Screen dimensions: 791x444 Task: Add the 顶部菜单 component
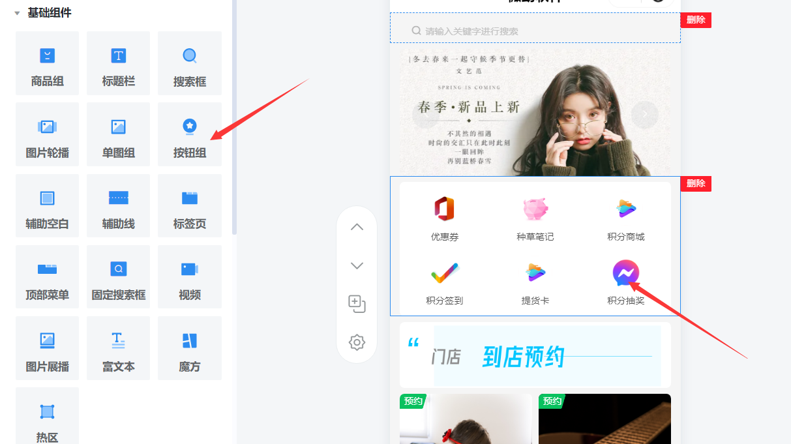click(x=48, y=277)
